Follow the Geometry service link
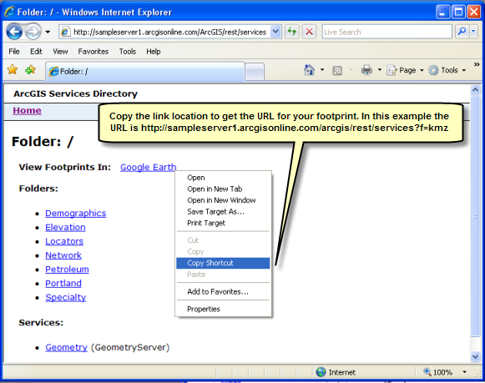The image size is (485, 383). click(66, 347)
